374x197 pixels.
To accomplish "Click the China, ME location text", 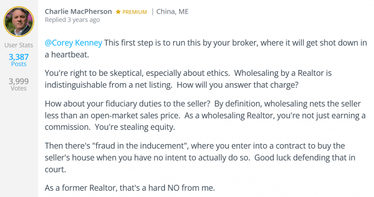I will tap(172, 11).
